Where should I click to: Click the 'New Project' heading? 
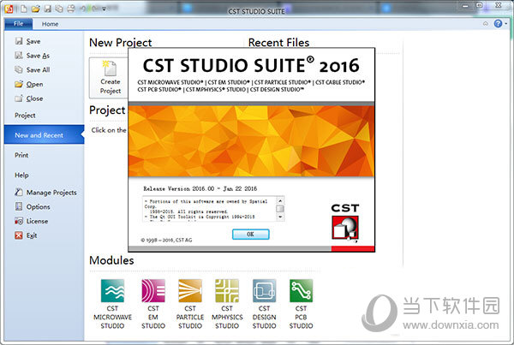pos(120,43)
